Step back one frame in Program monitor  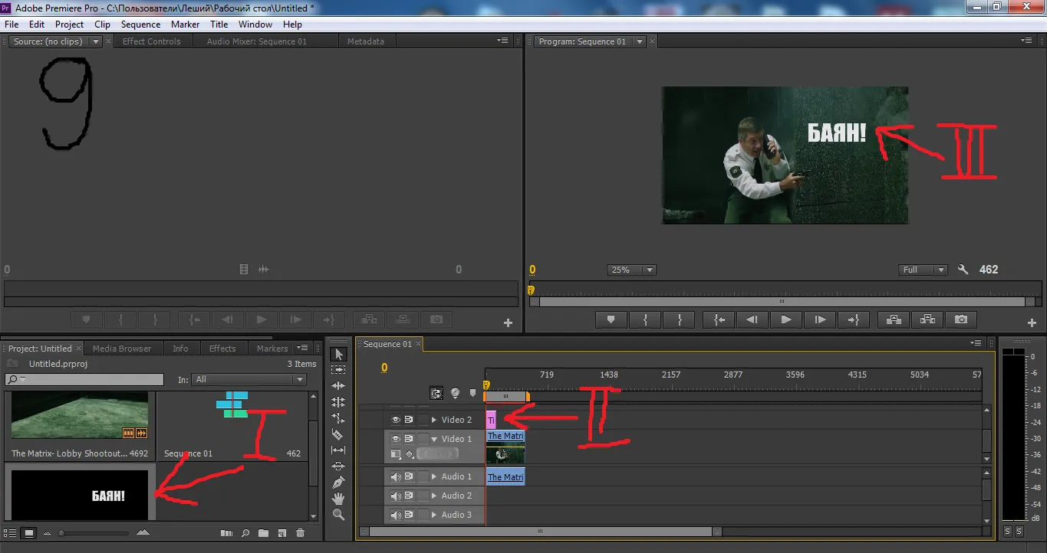point(752,320)
